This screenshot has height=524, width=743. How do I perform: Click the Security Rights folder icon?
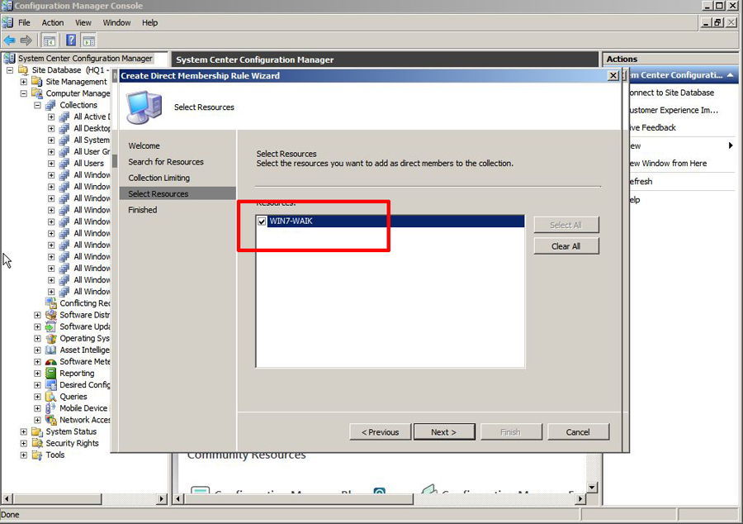[x=37, y=443]
